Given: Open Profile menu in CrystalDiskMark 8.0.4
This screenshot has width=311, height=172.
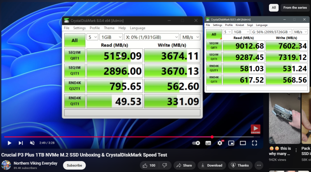Looking at the screenshot, I should click(94, 28).
